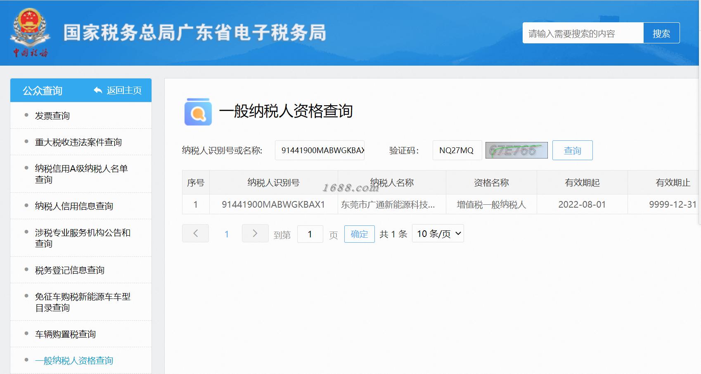701x374 pixels.
Task: Focus the site search input field
Action: [x=583, y=33]
